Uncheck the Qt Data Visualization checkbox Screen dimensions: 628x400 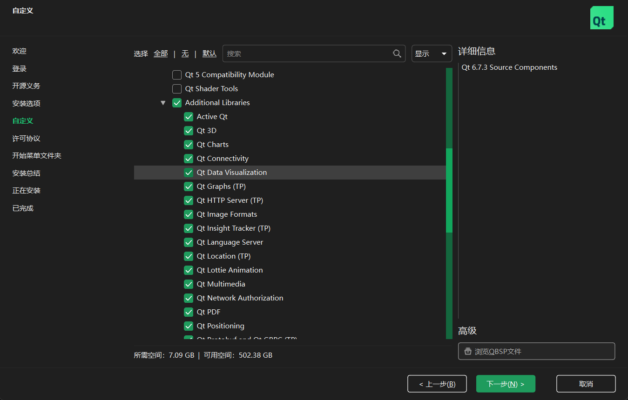[x=189, y=173]
